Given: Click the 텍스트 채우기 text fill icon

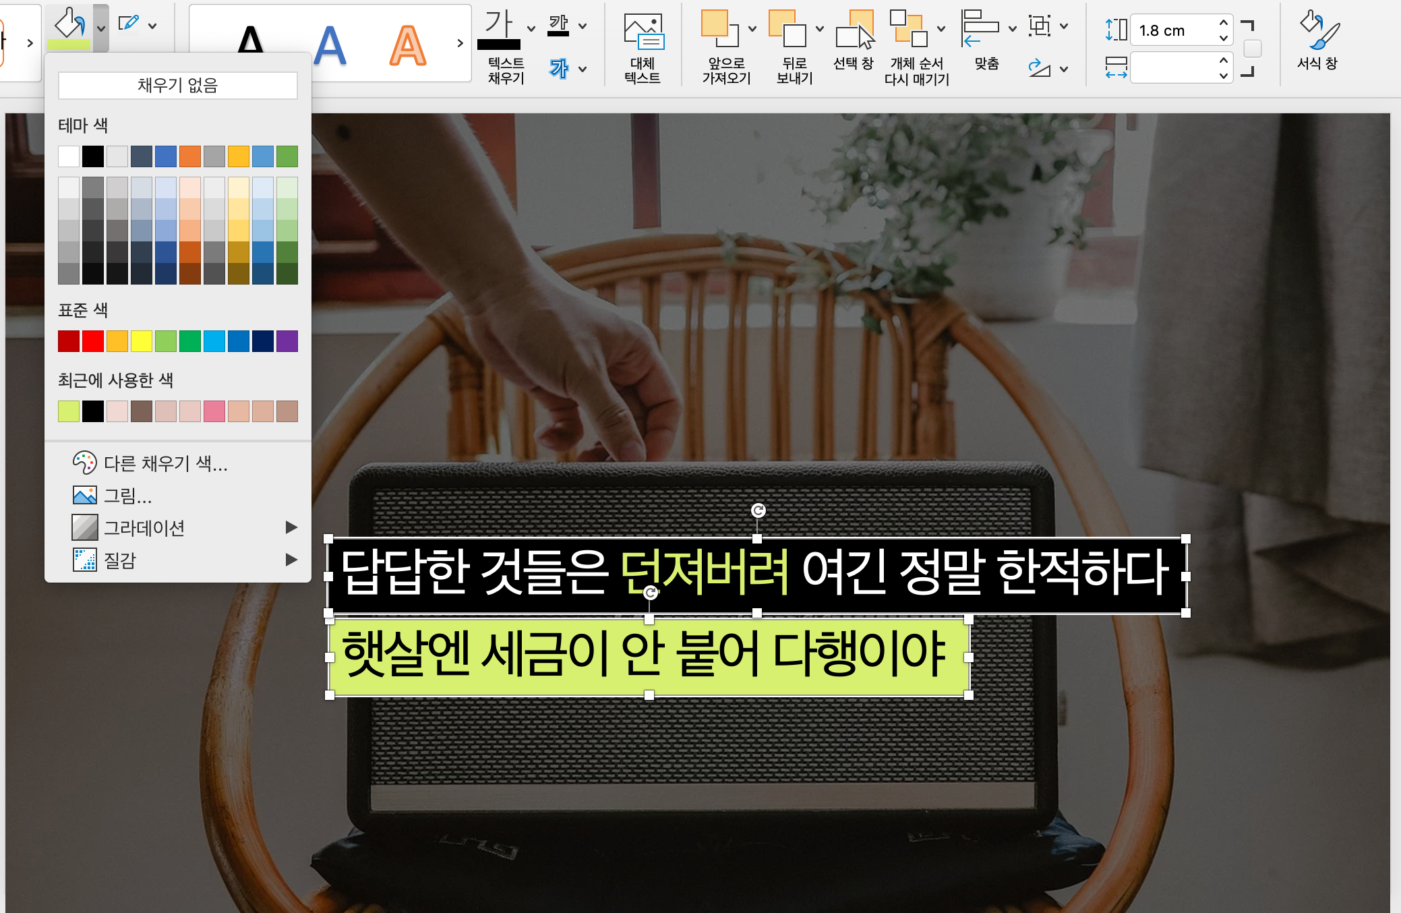Looking at the screenshot, I should 499,30.
